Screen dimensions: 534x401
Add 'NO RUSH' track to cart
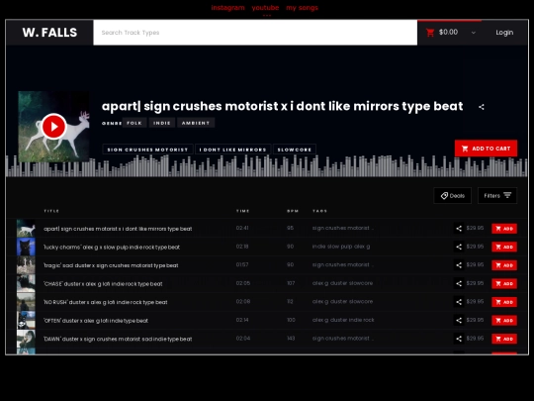point(504,302)
